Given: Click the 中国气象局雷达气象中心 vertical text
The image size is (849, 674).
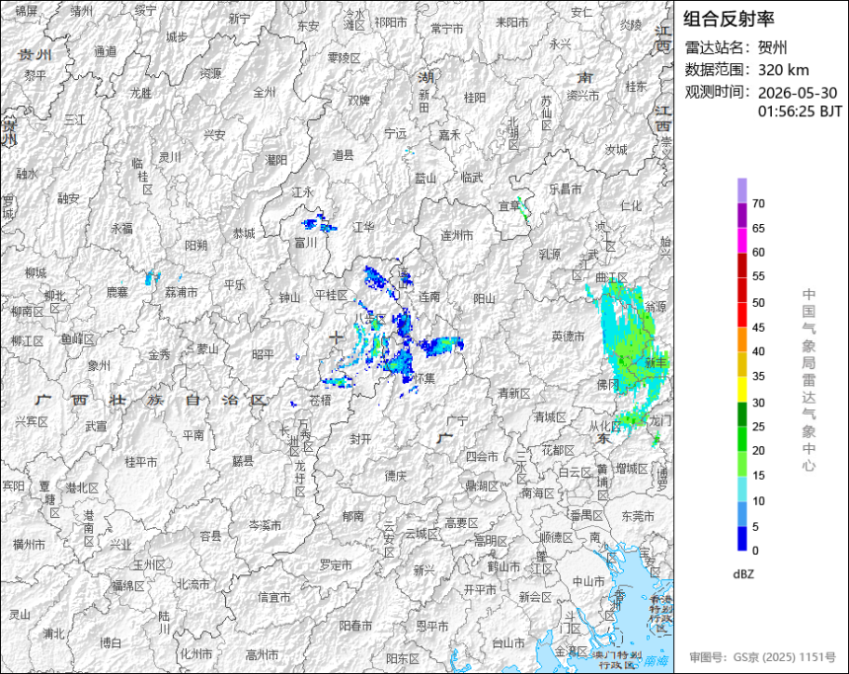Looking at the screenshot, I should 809,380.
